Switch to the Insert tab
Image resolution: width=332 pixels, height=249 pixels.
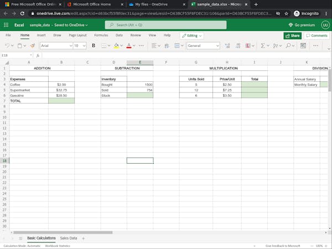point(41,35)
